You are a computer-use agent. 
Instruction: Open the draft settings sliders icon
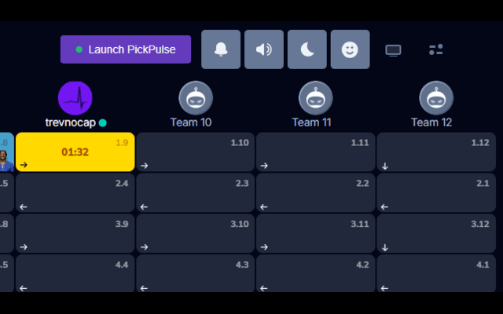[436, 50]
